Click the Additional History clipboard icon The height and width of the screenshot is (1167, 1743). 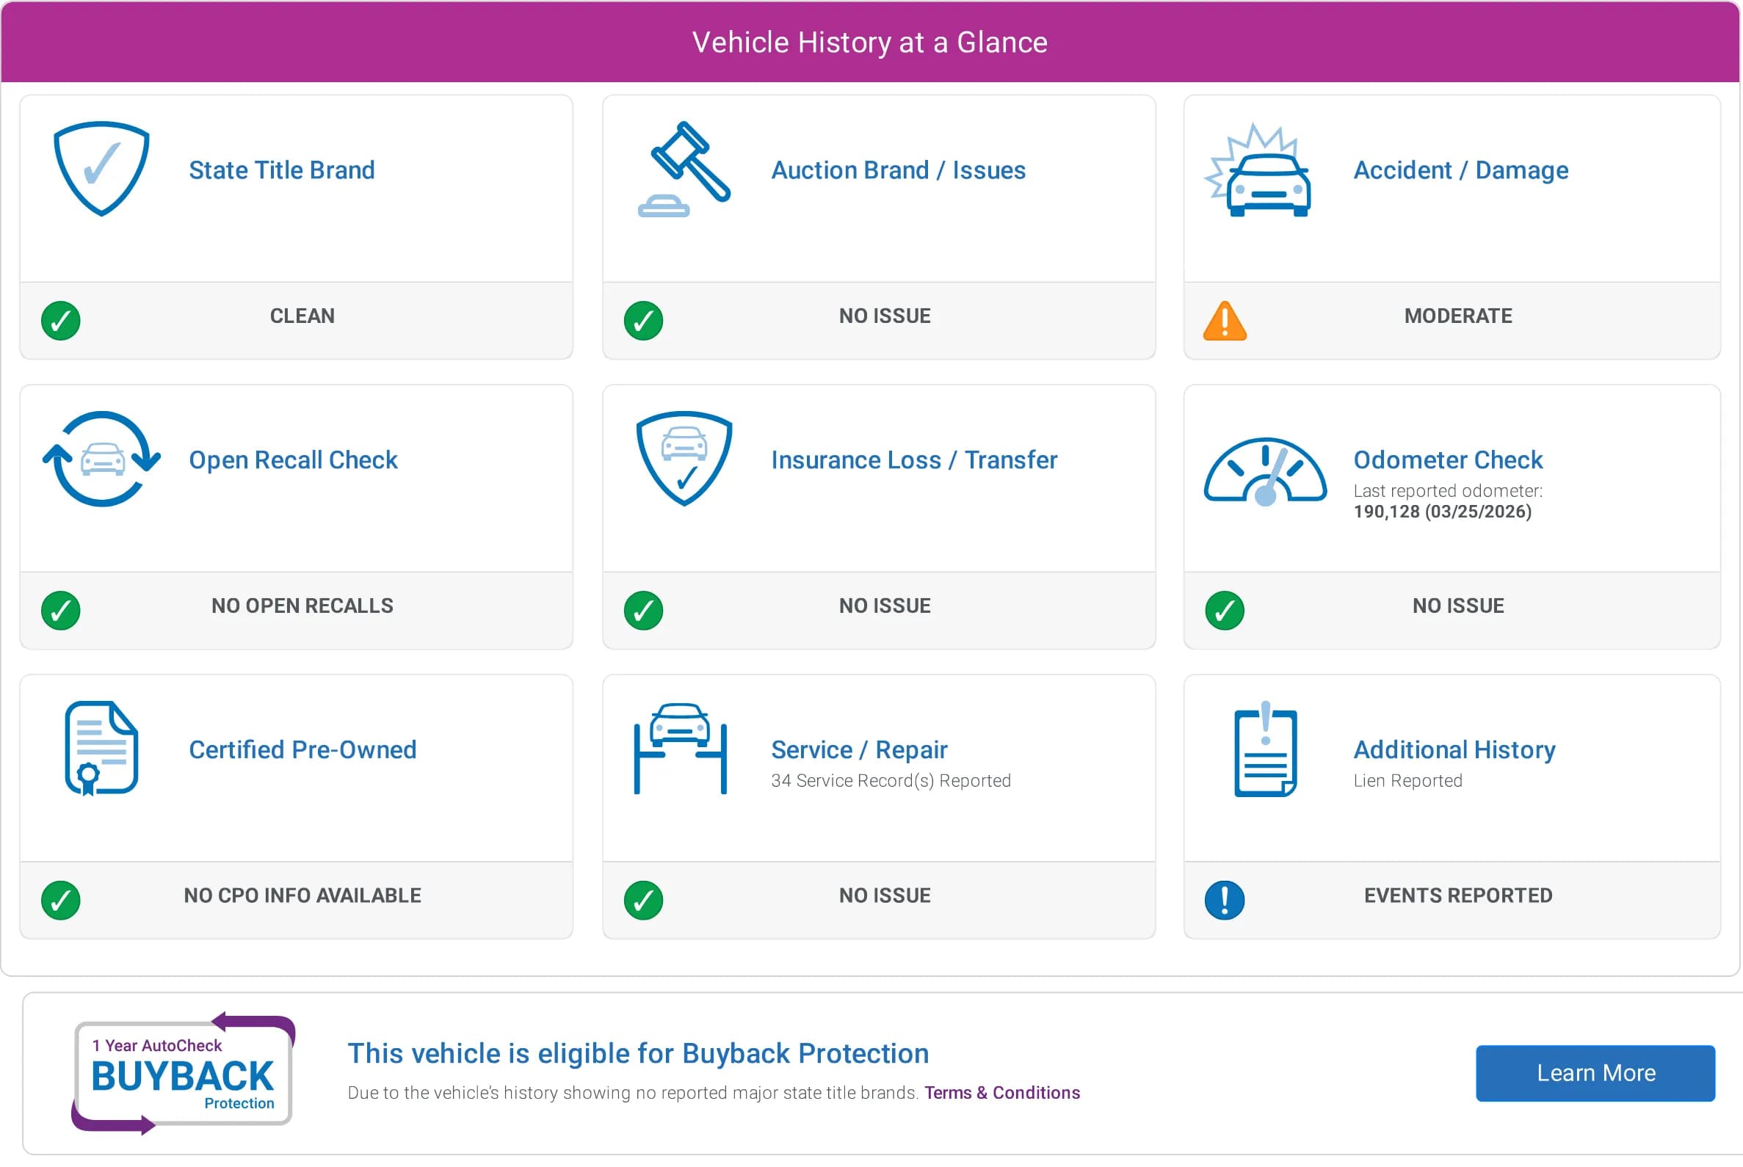pyautogui.click(x=1265, y=749)
